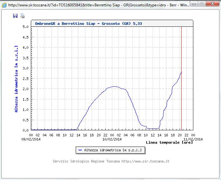Click the 'Linea temporale [ore]' axis label
Image resolution: width=221 pixels, height=180 pixels.
168,142
